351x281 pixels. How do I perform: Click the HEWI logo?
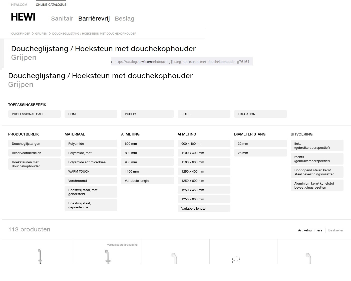(x=23, y=17)
